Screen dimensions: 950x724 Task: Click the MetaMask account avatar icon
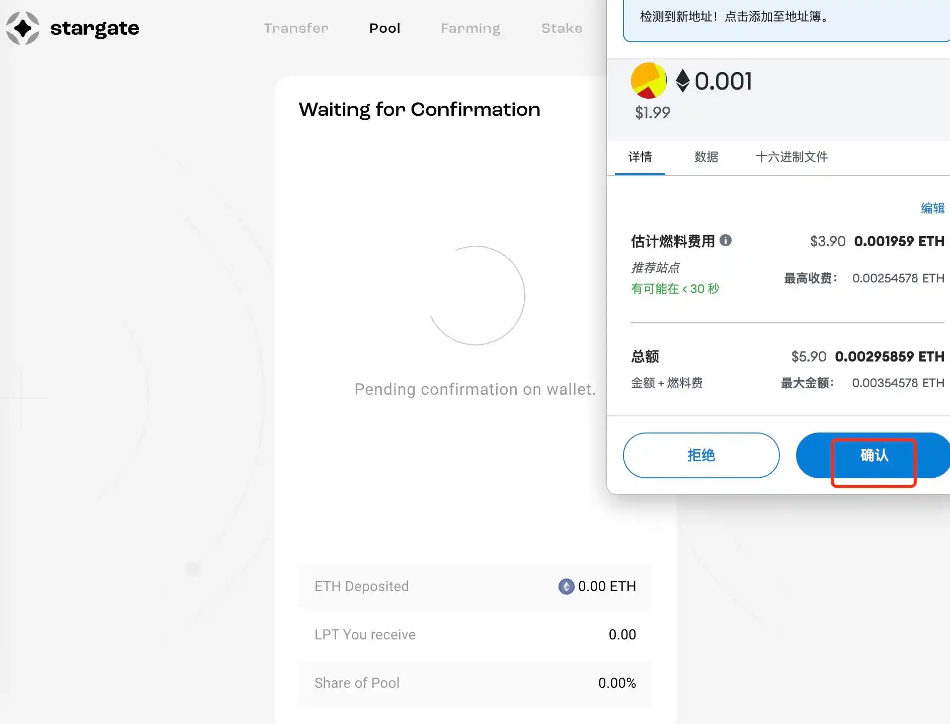(x=649, y=81)
